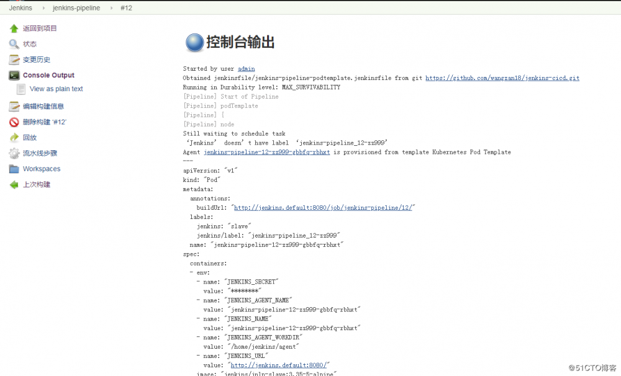
Task: Open 变更历史 via its document icon
Action: [14, 59]
